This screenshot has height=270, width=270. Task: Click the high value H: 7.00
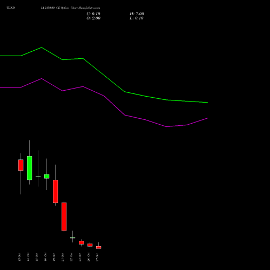(x=137, y=14)
